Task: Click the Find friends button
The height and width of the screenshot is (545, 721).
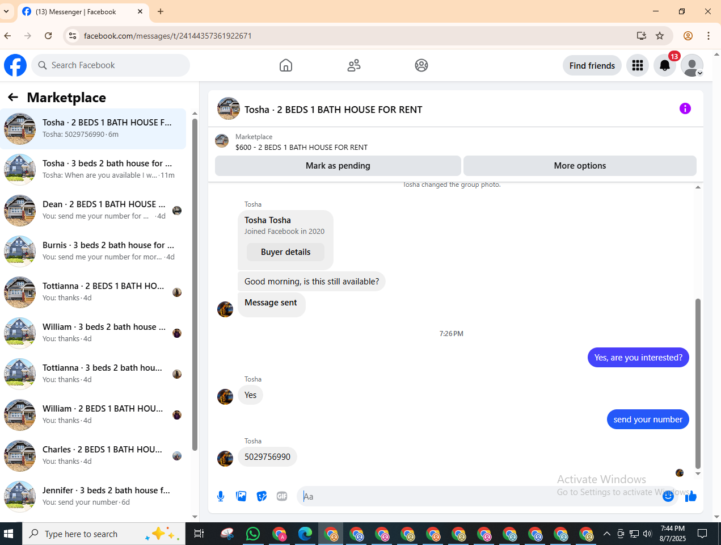Action: [592, 65]
